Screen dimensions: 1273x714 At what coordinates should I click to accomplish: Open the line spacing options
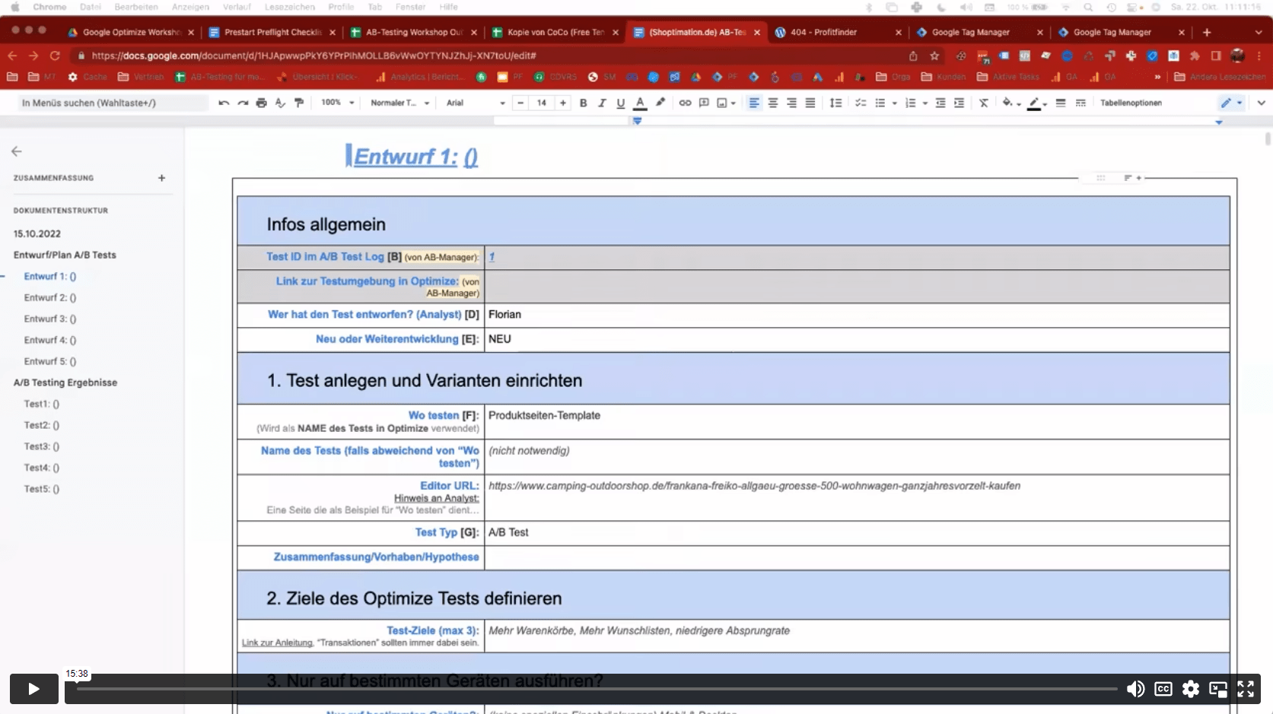tap(835, 103)
